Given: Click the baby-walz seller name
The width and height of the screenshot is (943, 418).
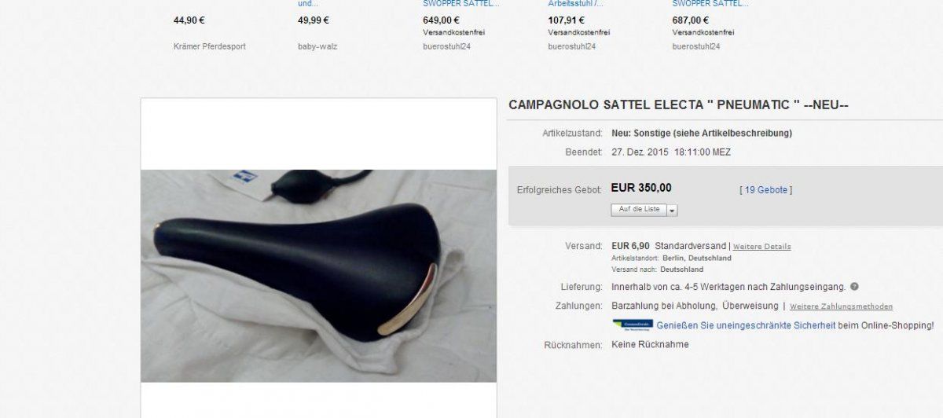Looking at the screenshot, I should click(x=317, y=46).
